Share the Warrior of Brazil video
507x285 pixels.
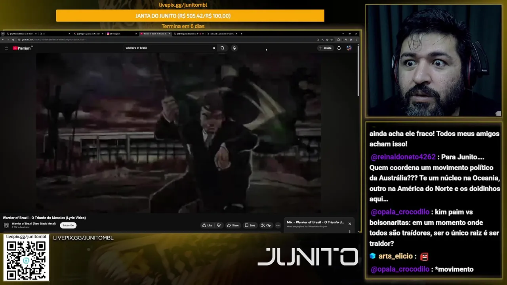(x=233, y=225)
